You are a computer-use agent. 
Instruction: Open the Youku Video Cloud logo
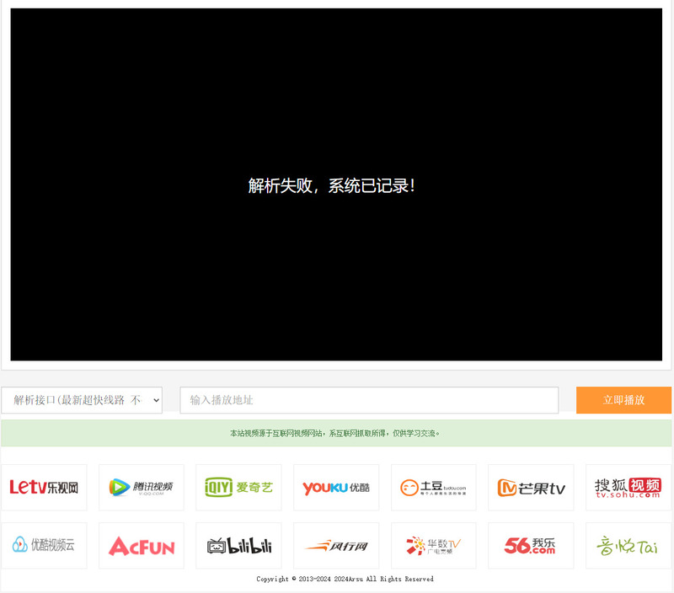[44, 545]
